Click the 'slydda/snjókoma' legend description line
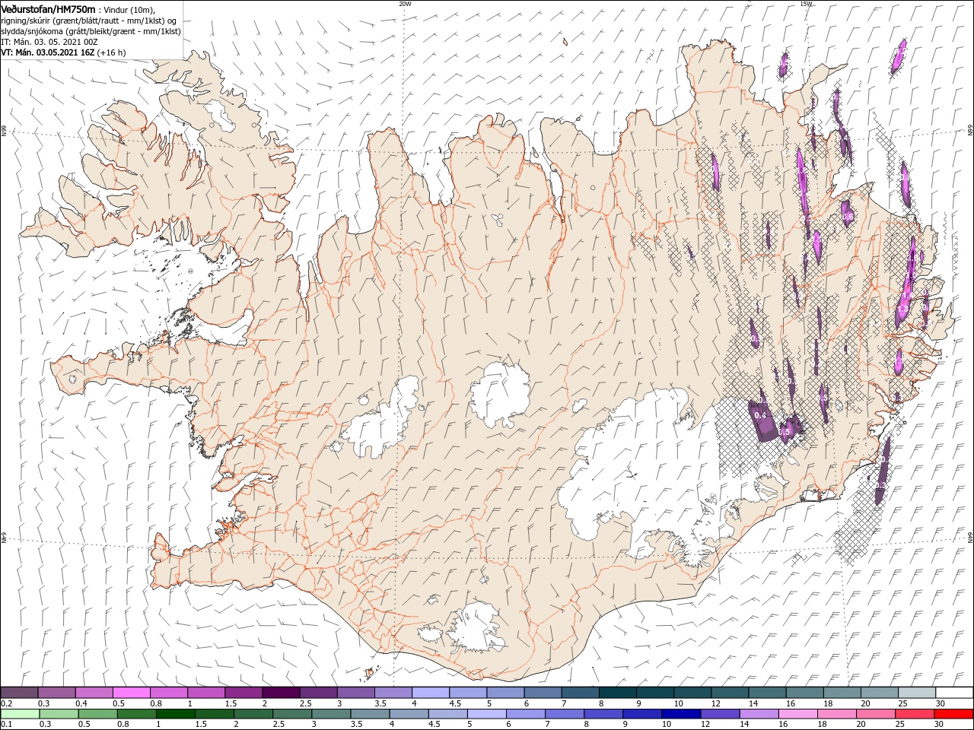 91,31
